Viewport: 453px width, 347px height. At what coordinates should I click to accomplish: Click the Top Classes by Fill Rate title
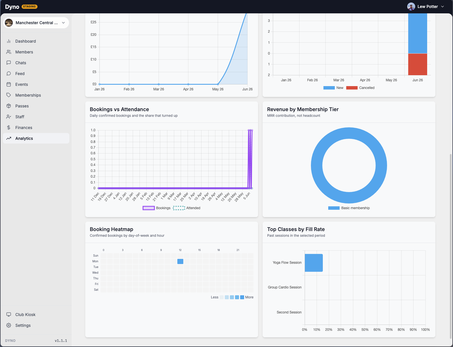point(296,229)
